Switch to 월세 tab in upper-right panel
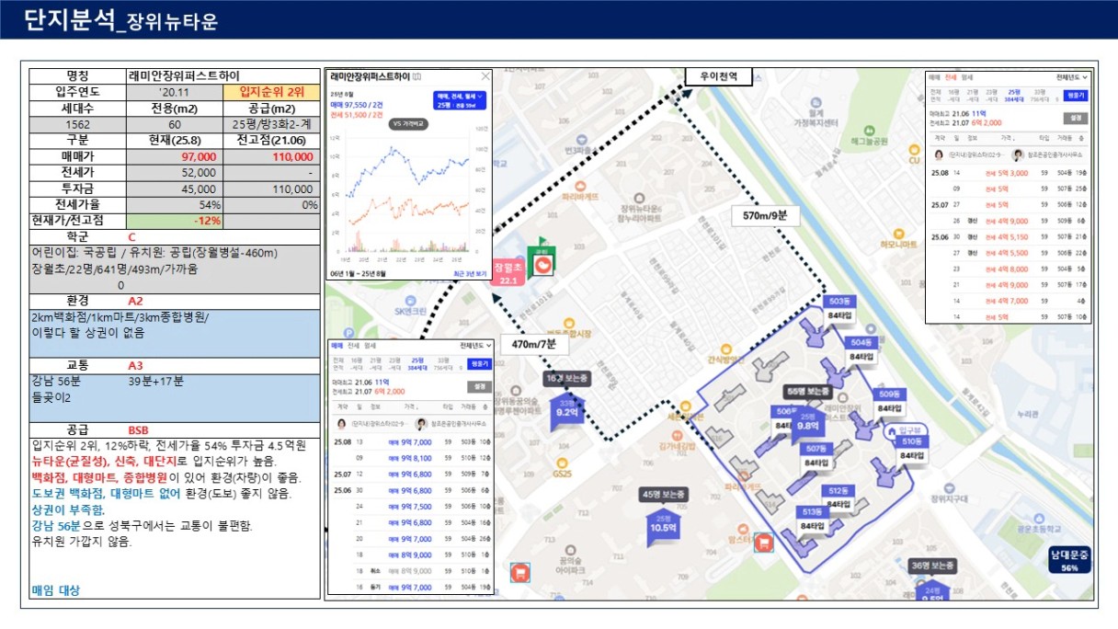The height and width of the screenshot is (629, 1118). tap(966, 77)
